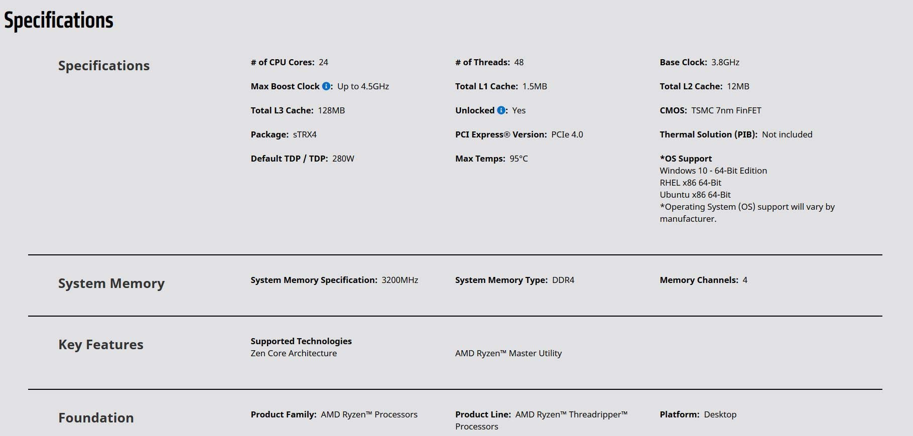Select the System Memory section heading
Image resolution: width=913 pixels, height=436 pixels.
click(111, 283)
